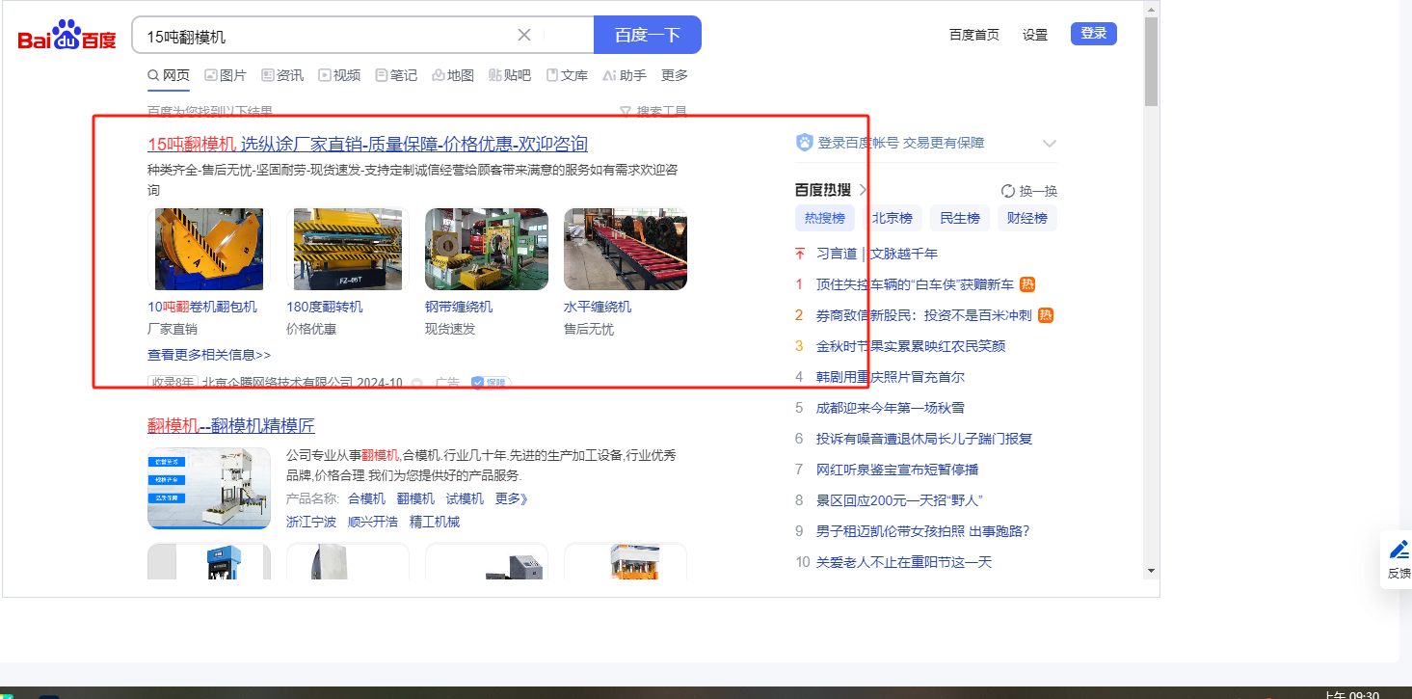Click the page scrollbar down arrow
Screen dimensions: 1412x699
[1151, 570]
